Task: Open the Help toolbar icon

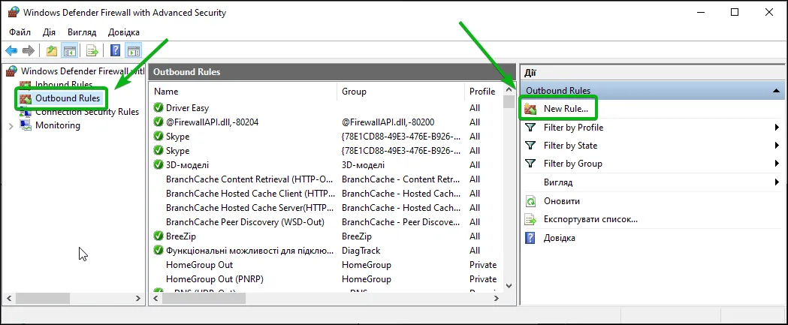Action: [116, 50]
